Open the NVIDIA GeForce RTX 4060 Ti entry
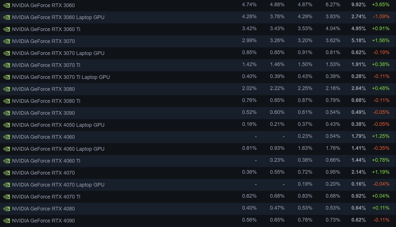Screen dimensions: 396x227 coord(46,161)
